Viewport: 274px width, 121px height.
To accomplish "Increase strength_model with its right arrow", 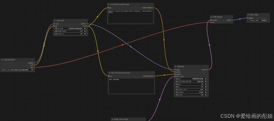I will [85, 31].
